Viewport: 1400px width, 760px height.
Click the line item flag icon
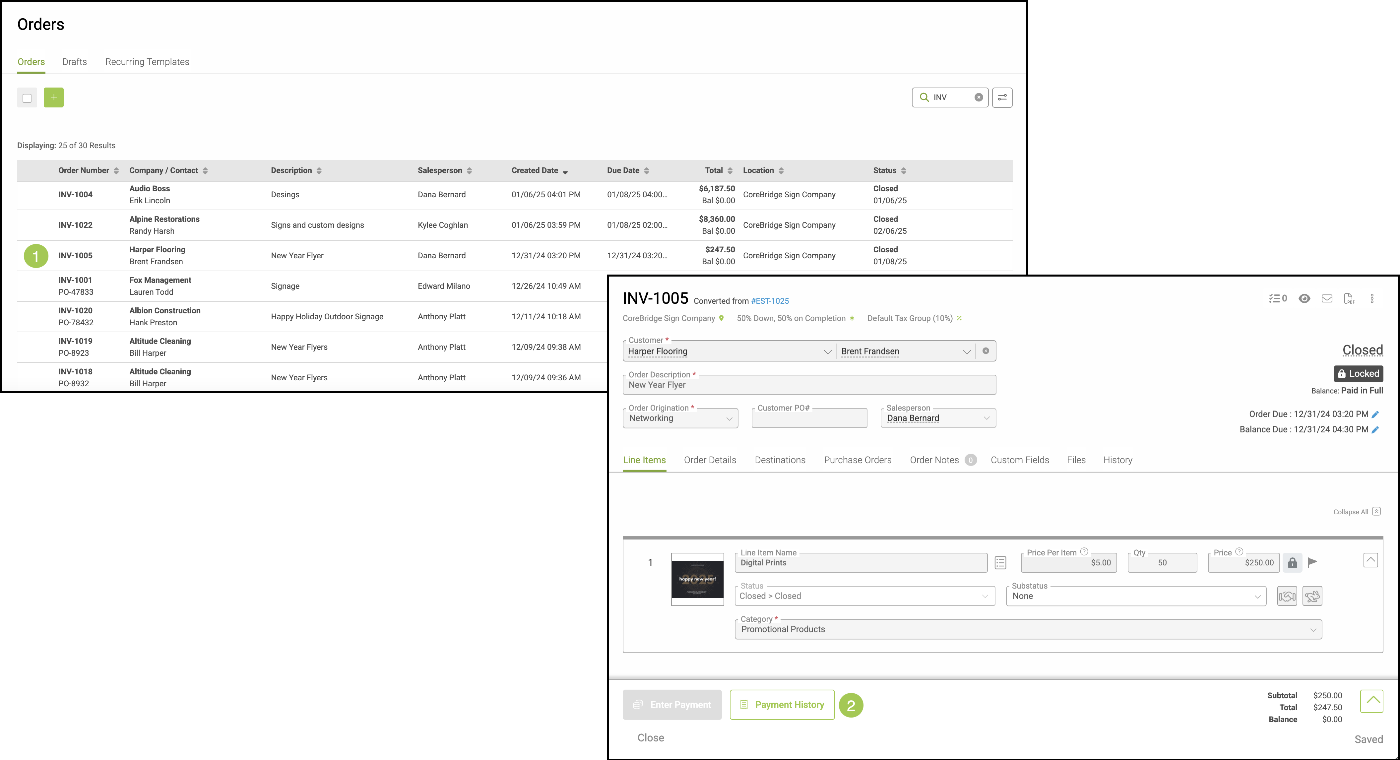pos(1312,562)
